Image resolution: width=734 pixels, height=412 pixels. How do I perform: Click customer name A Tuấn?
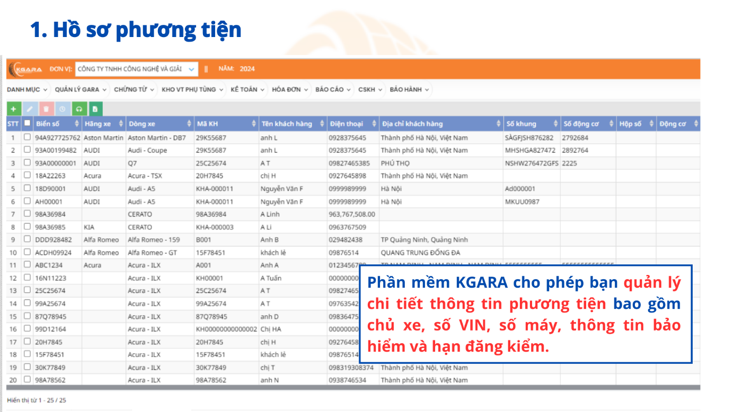[x=271, y=278]
